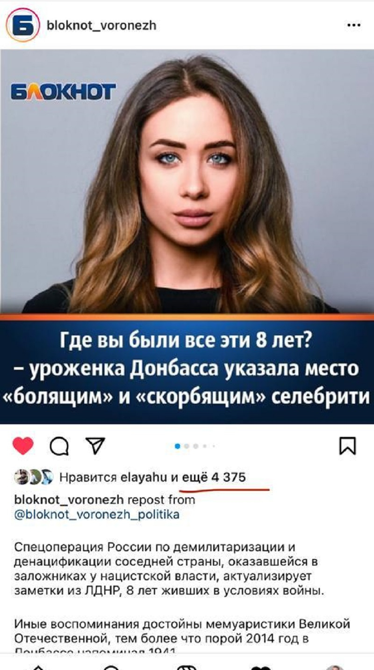Save the post with the bookmark icon
Image resolution: width=374 pixels, height=670 pixels.
[x=347, y=446]
